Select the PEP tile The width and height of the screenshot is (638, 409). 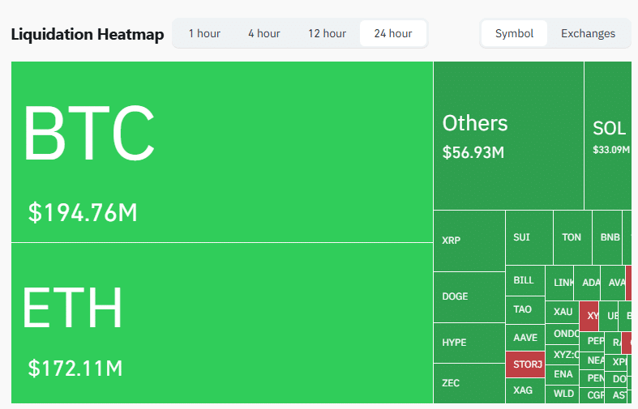(x=592, y=342)
